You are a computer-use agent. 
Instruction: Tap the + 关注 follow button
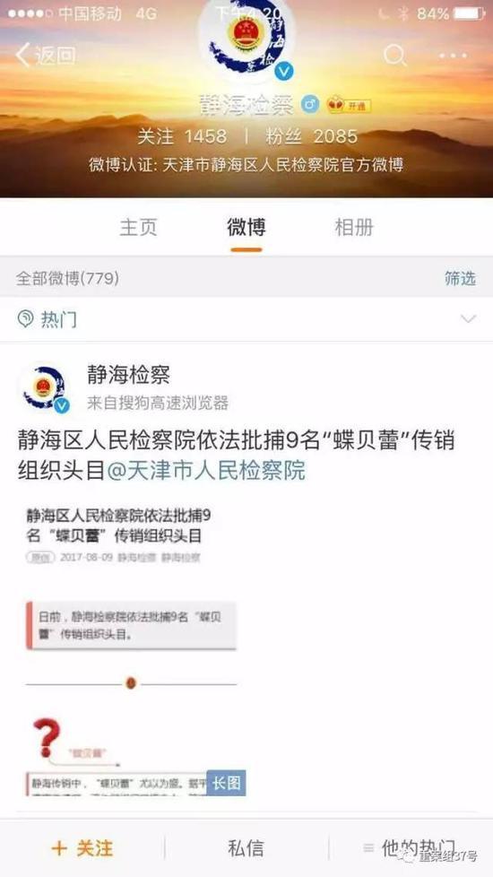pyautogui.click(x=82, y=848)
